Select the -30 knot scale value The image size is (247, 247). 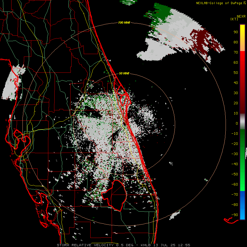pos(235,154)
